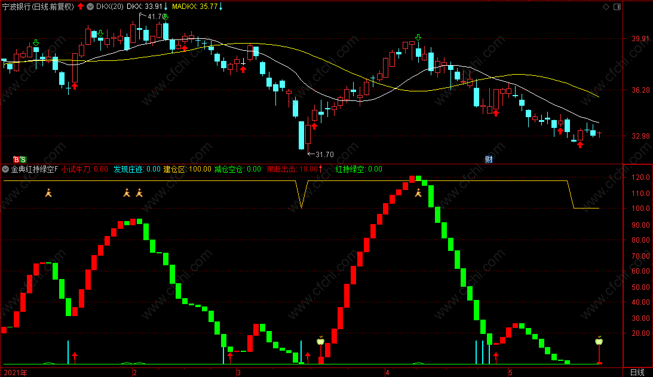Click red buy arrow under last May candle
Image resolution: width=653 pixels, height=377 pixels.
click(580, 145)
